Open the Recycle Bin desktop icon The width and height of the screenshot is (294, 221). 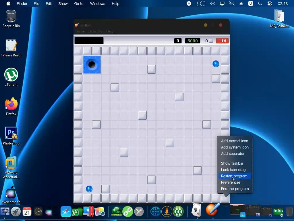pyautogui.click(x=11, y=19)
